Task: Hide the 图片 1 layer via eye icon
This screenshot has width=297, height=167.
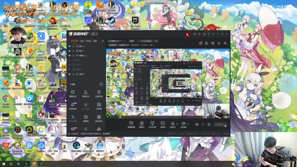Action: pyautogui.click(x=69, y=51)
